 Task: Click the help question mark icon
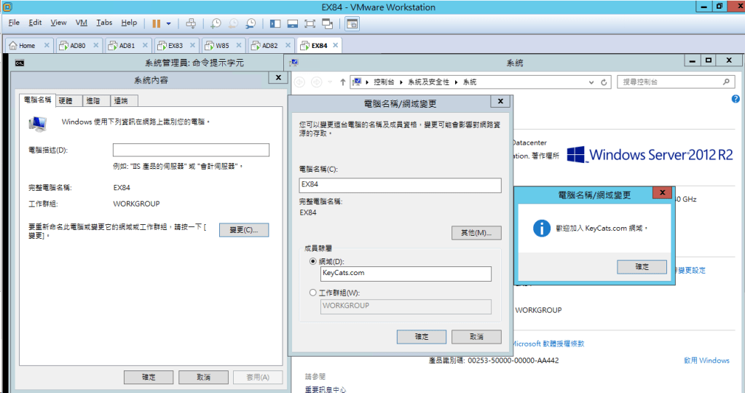point(736,99)
